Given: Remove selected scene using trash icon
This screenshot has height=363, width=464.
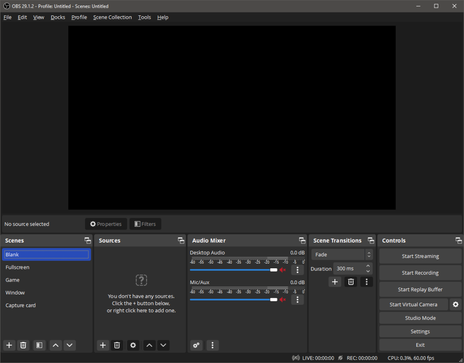Looking at the screenshot, I should pyautogui.click(x=24, y=345).
